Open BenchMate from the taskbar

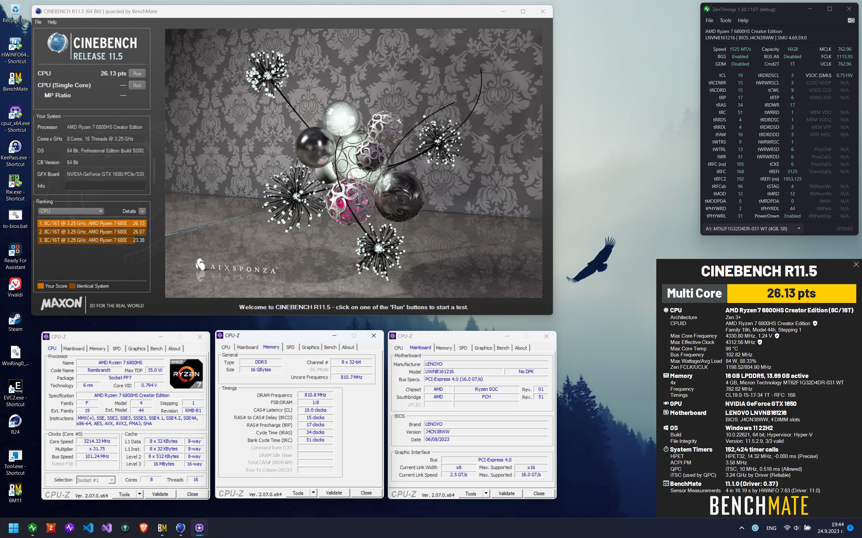pyautogui.click(x=162, y=528)
